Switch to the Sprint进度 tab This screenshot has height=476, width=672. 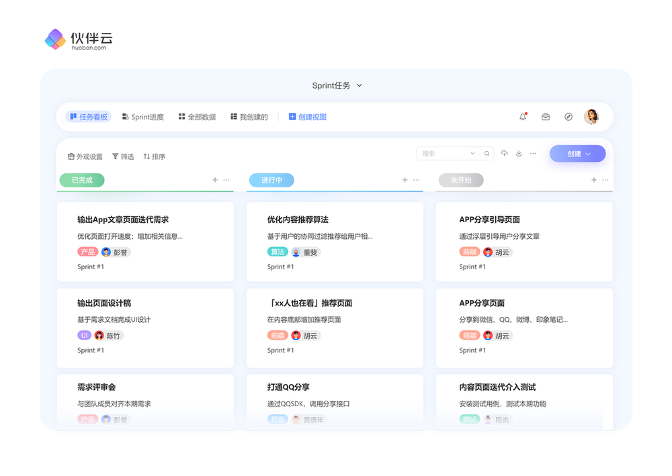pyautogui.click(x=142, y=117)
